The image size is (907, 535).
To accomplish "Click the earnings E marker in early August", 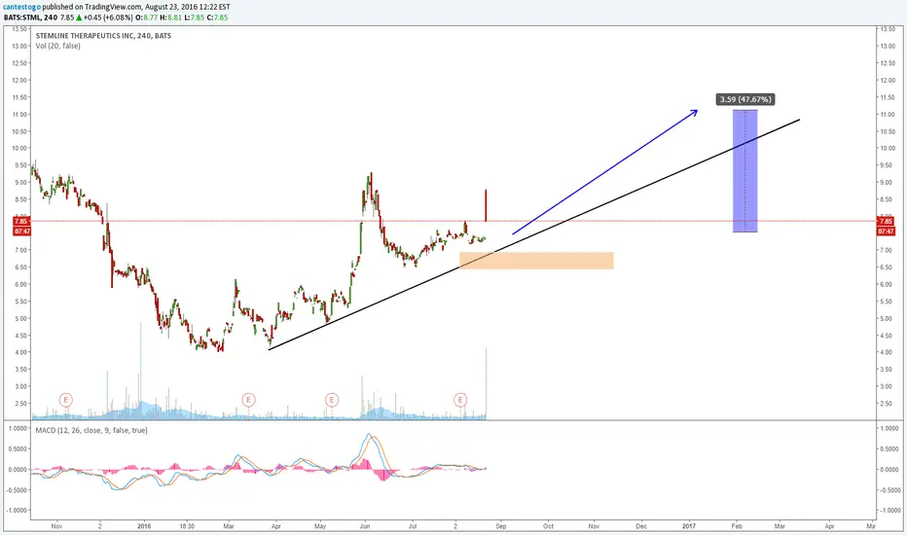I will [x=460, y=400].
